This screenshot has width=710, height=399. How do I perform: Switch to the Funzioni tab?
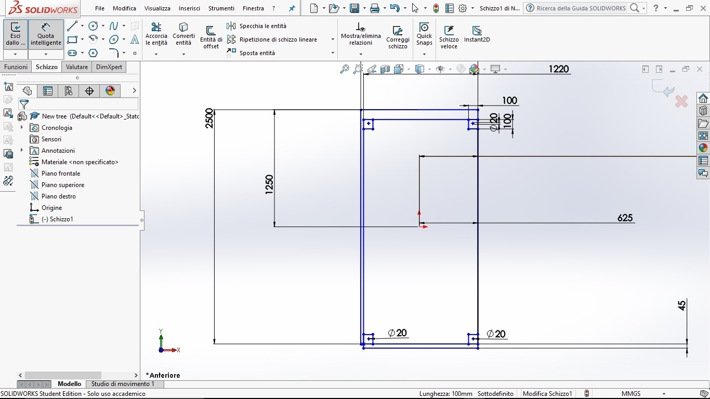tap(16, 67)
